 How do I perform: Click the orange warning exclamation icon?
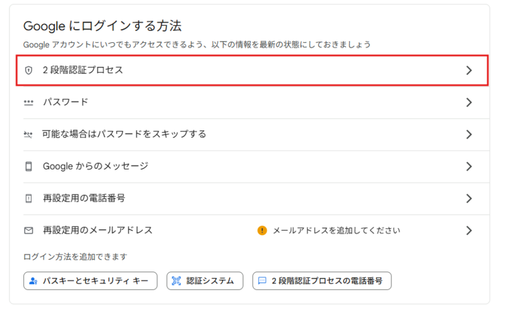[262, 231]
